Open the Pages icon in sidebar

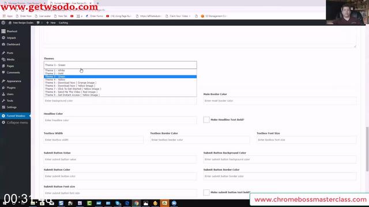[x=3, y=66]
